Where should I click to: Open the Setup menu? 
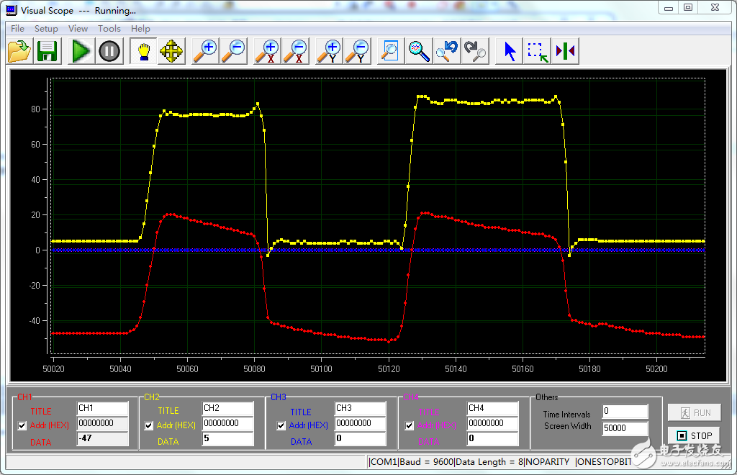pos(46,29)
